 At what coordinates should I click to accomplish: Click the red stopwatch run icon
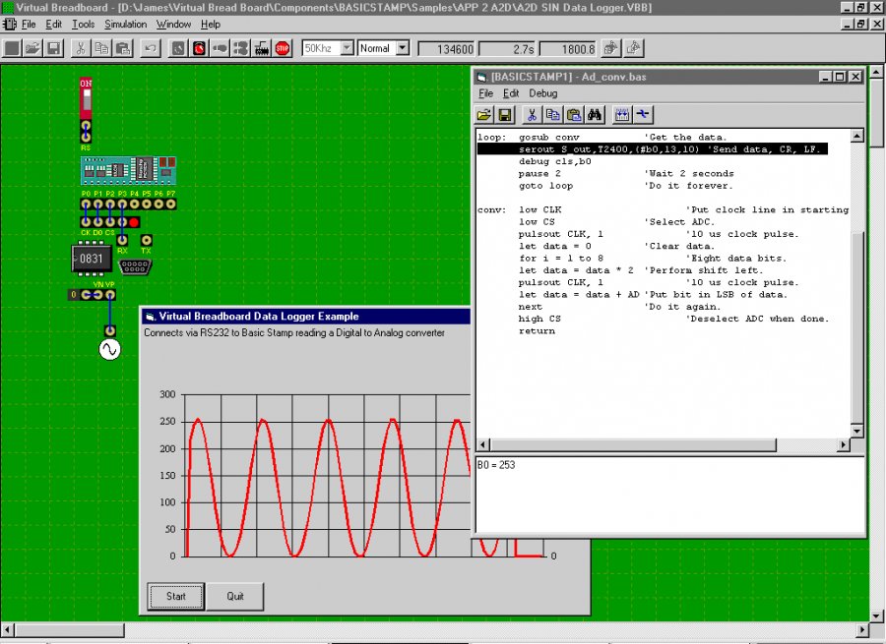[x=199, y=48]
